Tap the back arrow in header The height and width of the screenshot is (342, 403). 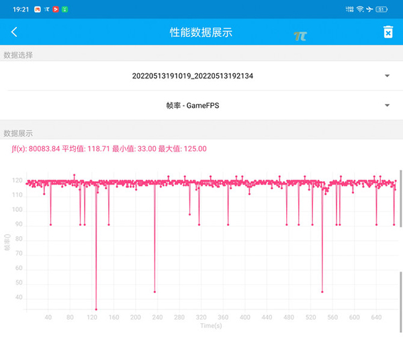(x=14, y=32)
